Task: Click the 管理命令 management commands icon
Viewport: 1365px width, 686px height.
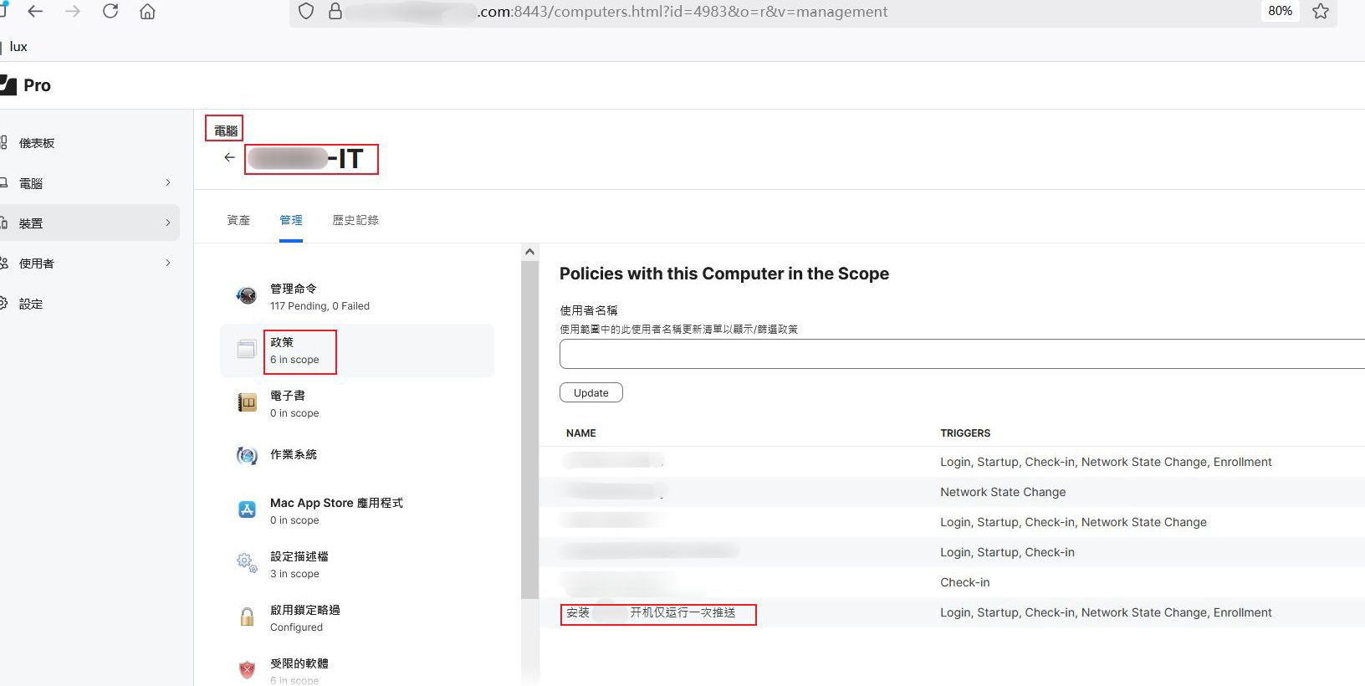Action: pos(247,296)
